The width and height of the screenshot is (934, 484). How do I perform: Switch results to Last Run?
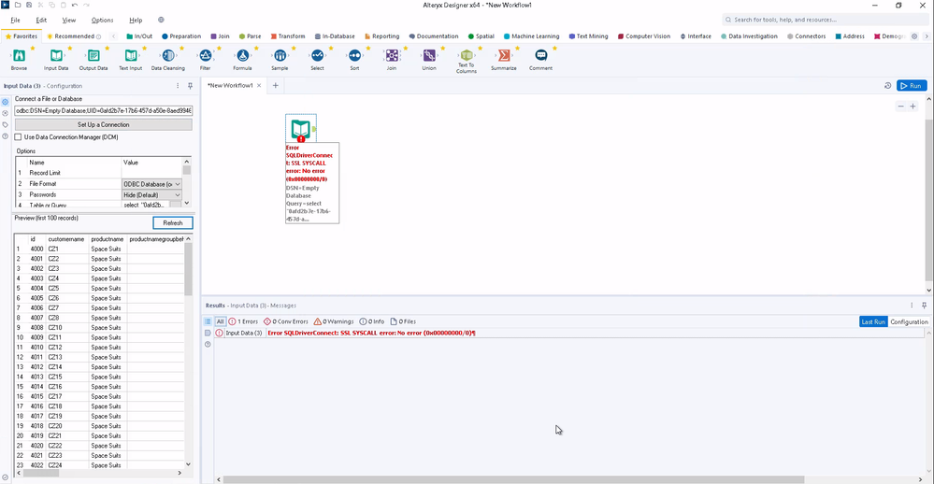pyautogui.click(x=873, y=321)
